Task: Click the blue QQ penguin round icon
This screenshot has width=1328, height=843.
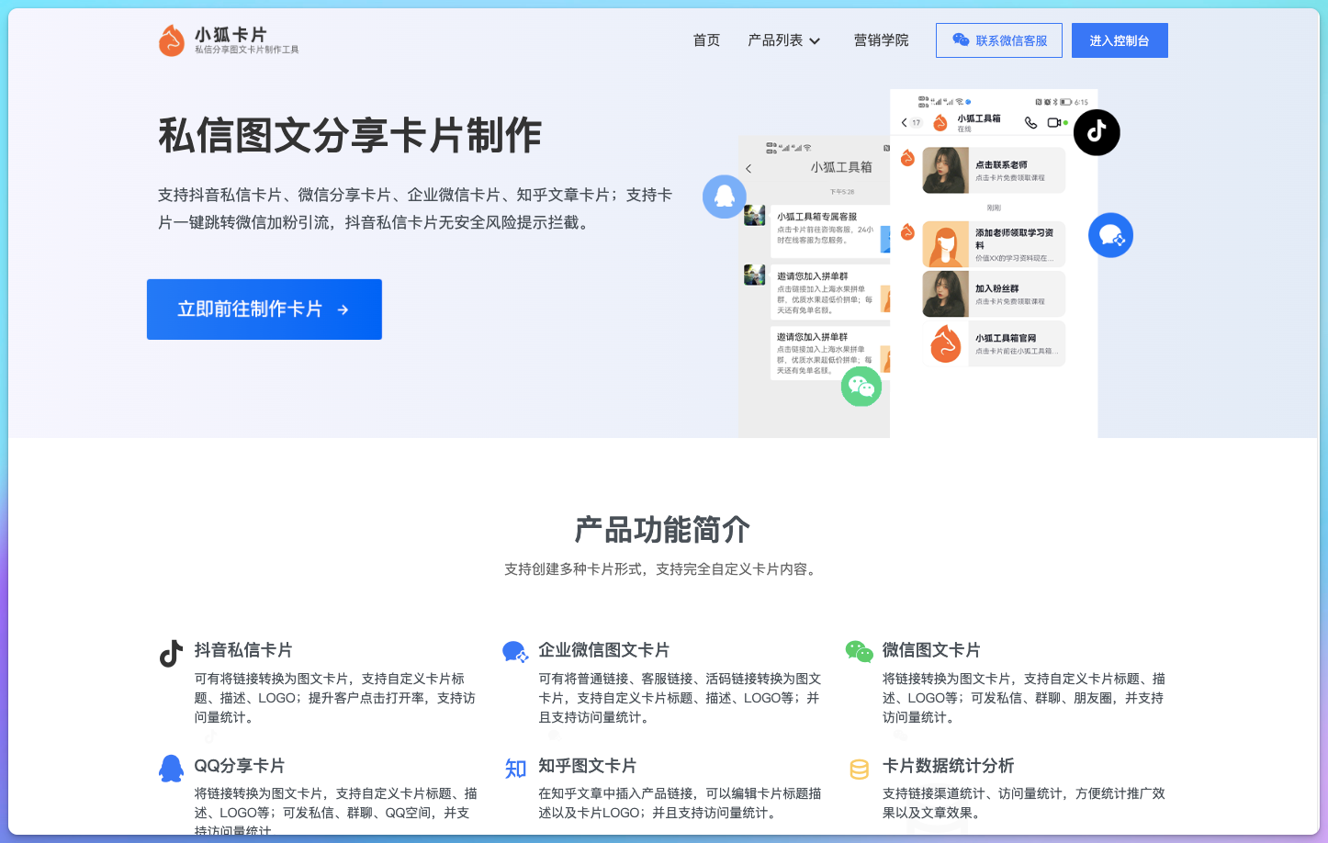Action: (725, 197)
